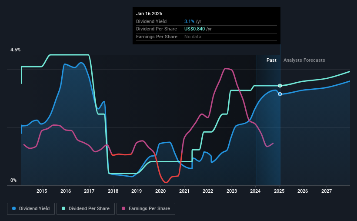The width and height of the screenshot is (357, 221).
Task: Click the tooltip 'Dividend Yield' row label
Action: click(x=151, y=21)
